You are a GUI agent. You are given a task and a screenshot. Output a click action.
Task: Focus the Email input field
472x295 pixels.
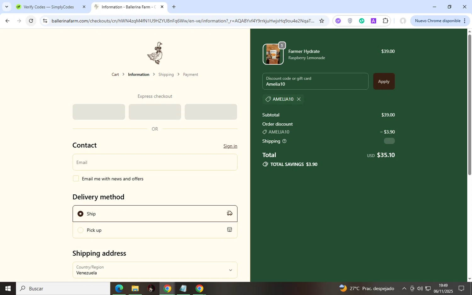155,162
